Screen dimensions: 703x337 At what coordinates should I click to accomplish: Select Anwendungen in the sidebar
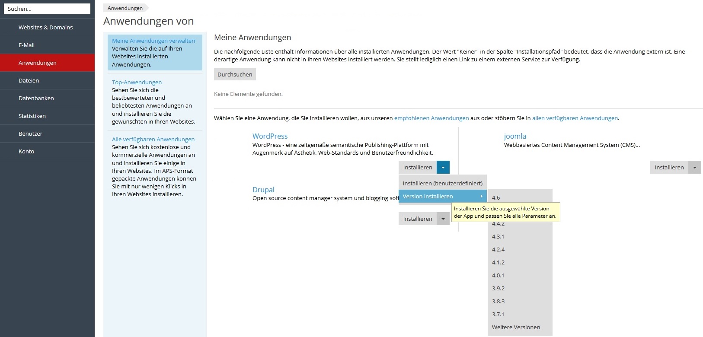[x=47, y=63]
